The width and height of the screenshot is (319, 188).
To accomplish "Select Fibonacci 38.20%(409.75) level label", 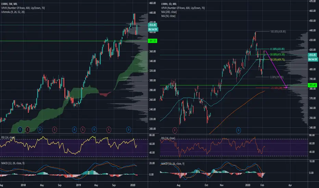I will (277, 59).
